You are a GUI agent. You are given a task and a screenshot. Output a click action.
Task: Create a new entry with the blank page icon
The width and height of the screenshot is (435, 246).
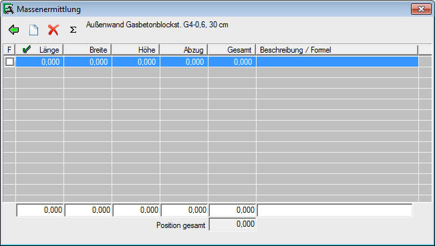pyautogui.click(x=33, y=30)
